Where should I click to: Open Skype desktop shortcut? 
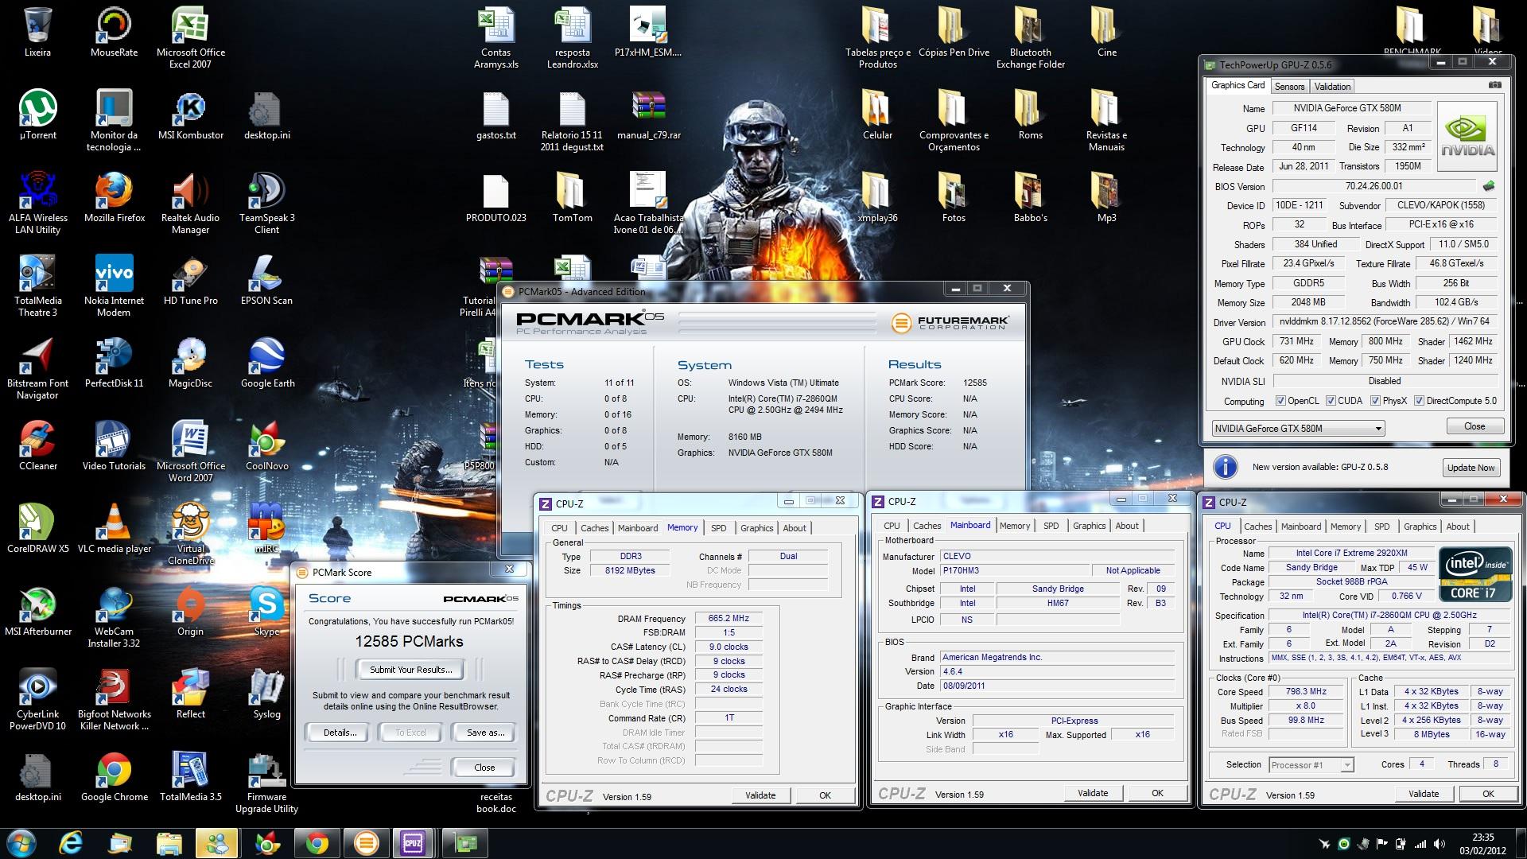(x=266, y=612)
